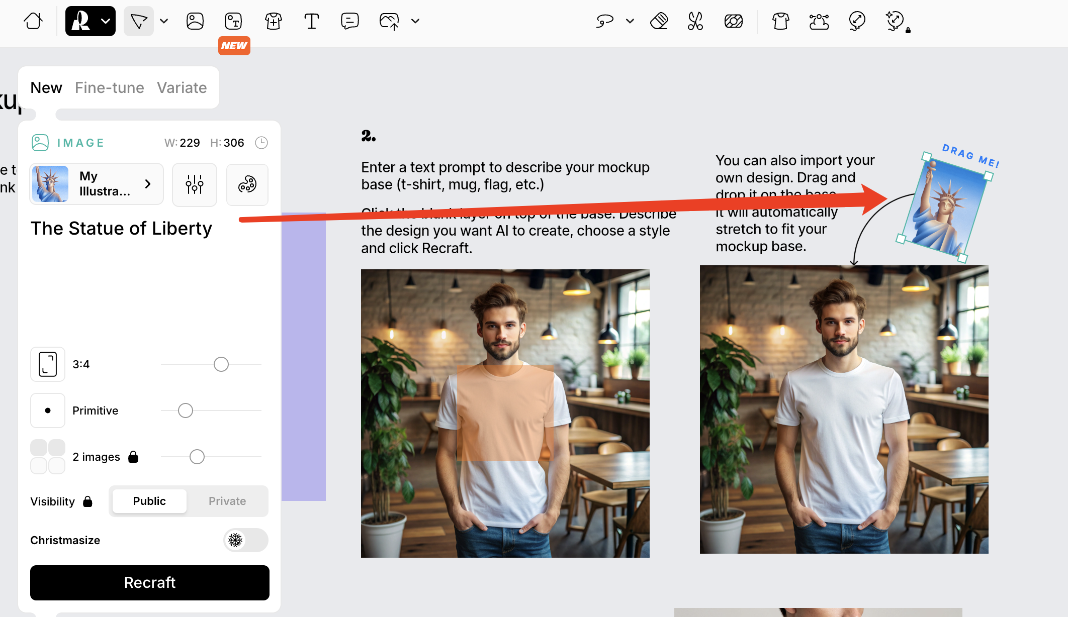Click the Statue of Liberty prompt field
Image resolution: width=1068 pixels, height=617 pixels.
coord(121,229)
